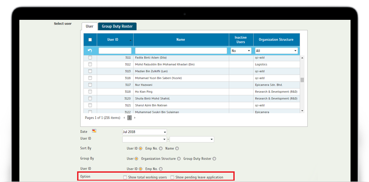
Task: Check the box for Sharul Azmi Bin Natnan
Action: pos(90,105)
